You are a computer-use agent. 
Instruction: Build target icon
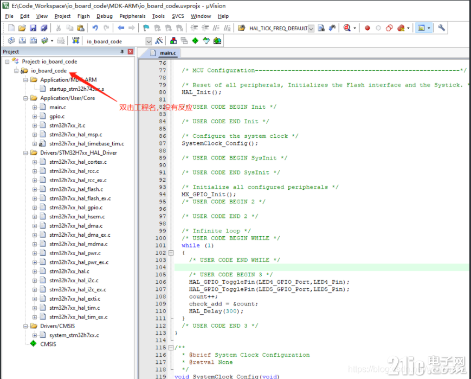point(23,41)
